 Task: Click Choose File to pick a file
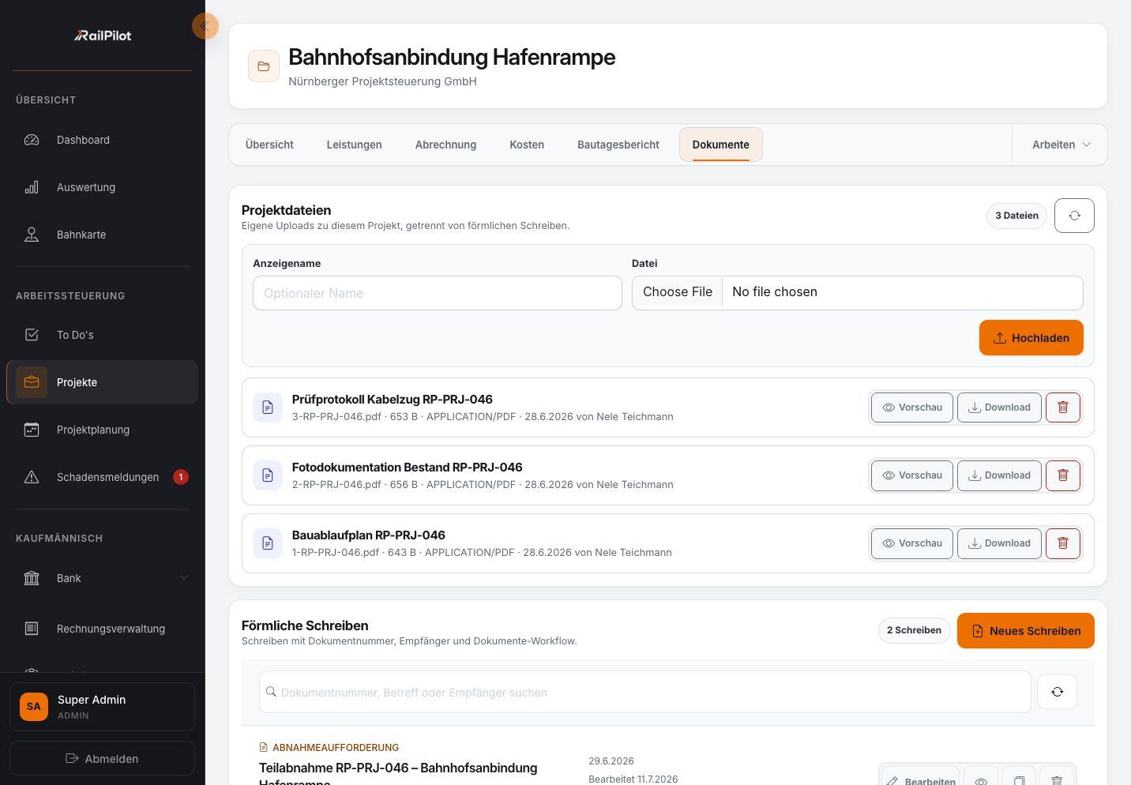click(678, 292)
